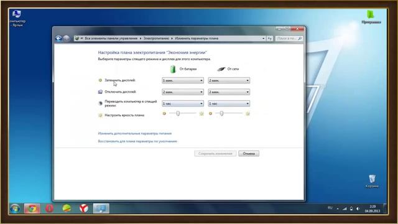Click the Forward navigation arrow
The image size is (398, 224).
point(67,39)
